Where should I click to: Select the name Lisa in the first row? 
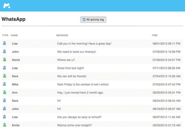[15, 44]
